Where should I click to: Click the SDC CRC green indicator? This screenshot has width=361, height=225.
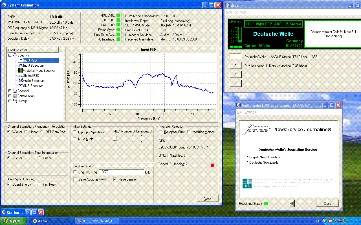tap(118, 20)
